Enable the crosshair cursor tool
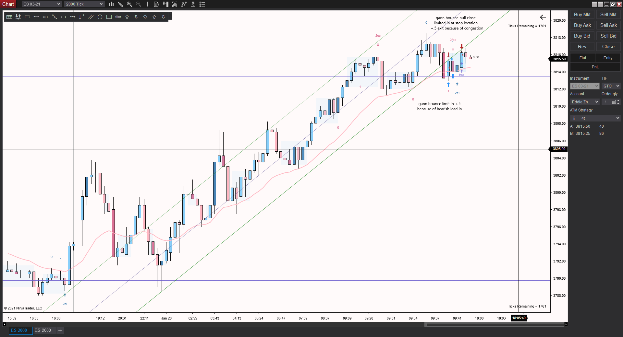This screenshot has width=623, height=337. point(148,4)
